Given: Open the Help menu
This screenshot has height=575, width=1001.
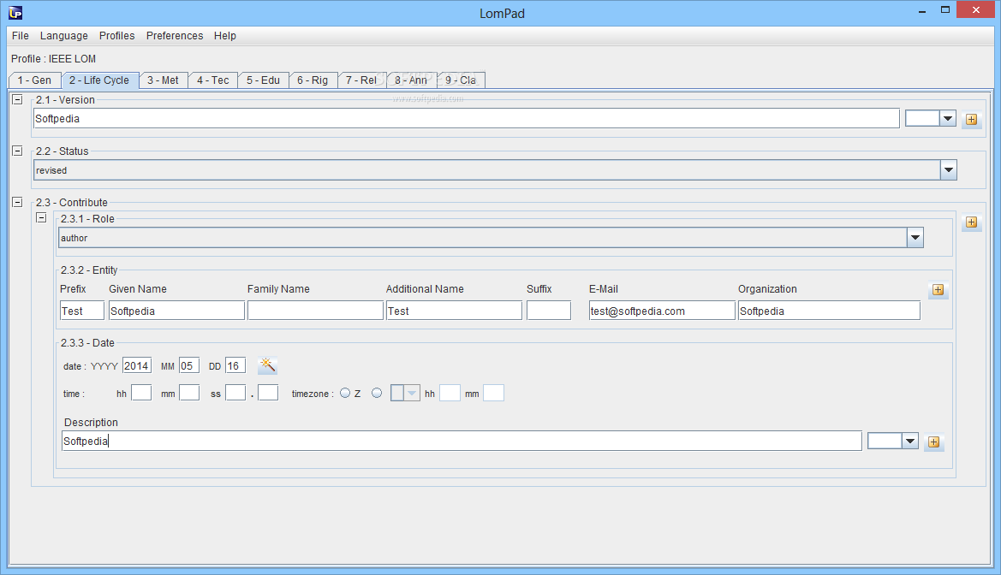Looking at the screenshot, I should pos(224,36).
